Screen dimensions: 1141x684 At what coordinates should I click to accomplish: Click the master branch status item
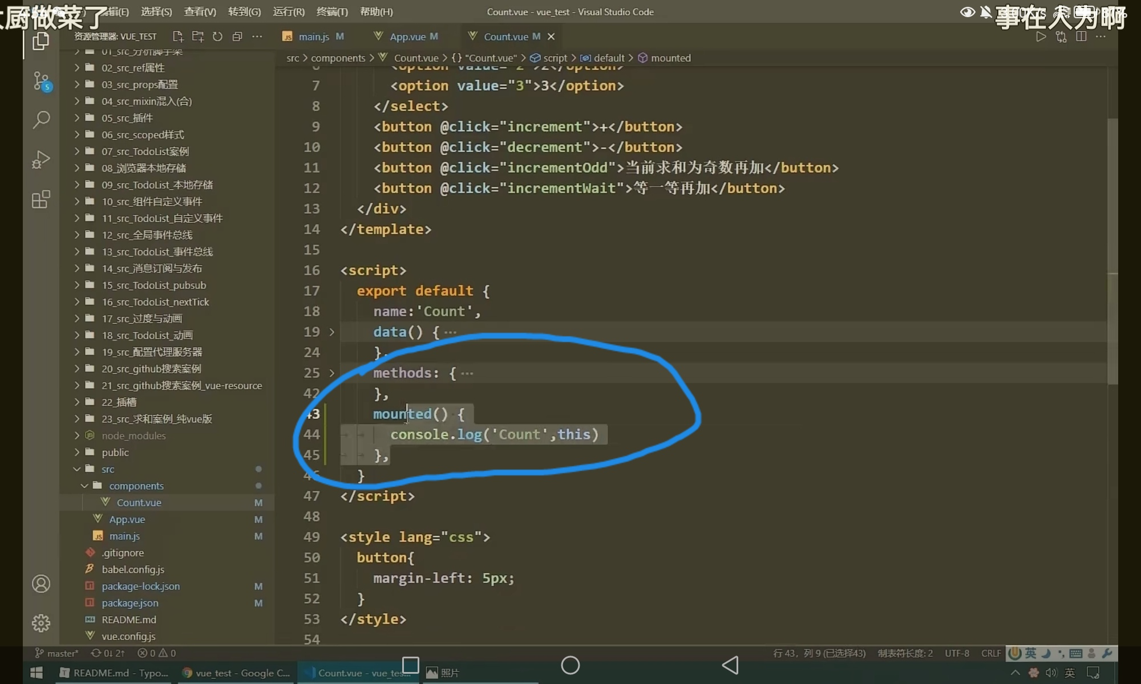click(57, 653)
